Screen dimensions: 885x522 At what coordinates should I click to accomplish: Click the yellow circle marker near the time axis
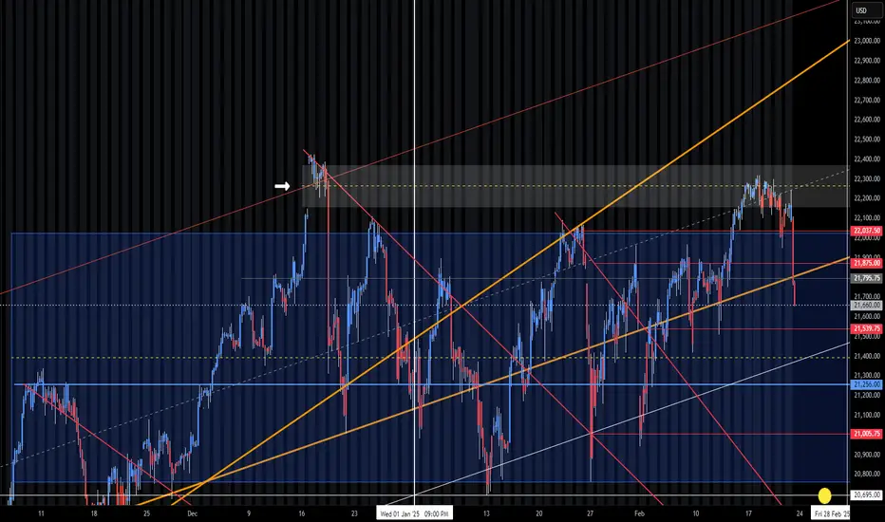click(824, 495)
